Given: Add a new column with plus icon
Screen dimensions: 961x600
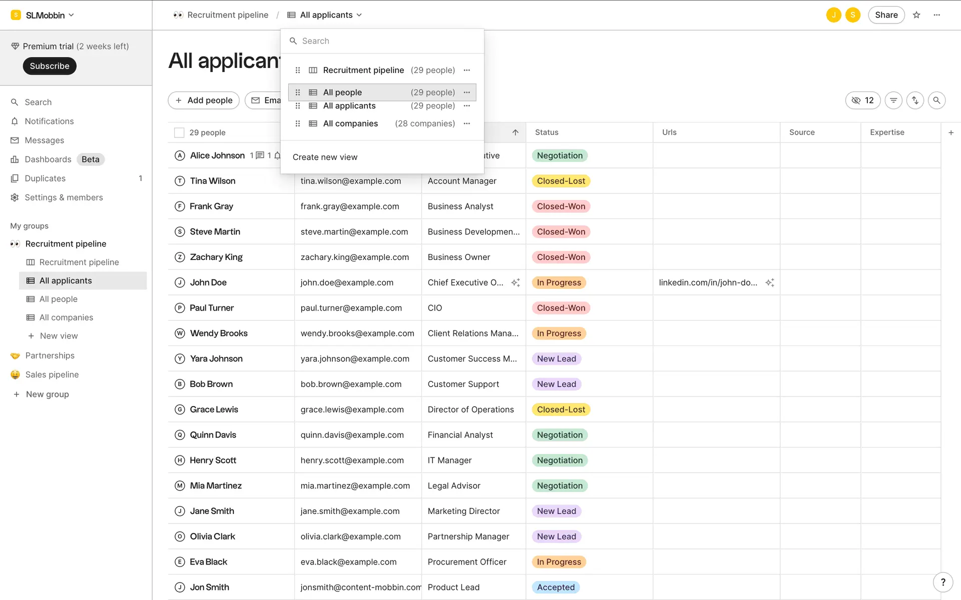Looking at the screenshot, I should (951, 132).
